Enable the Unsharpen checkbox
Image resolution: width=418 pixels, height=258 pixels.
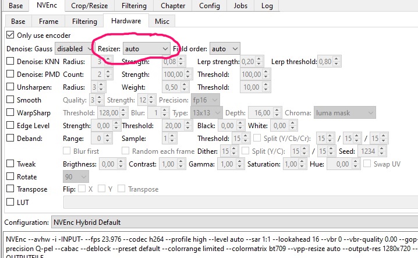10,87
